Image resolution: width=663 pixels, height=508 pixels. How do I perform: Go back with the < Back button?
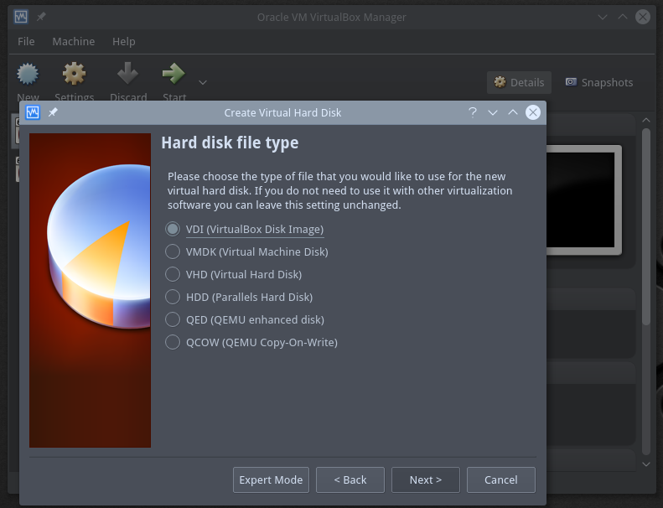point(350,479)
